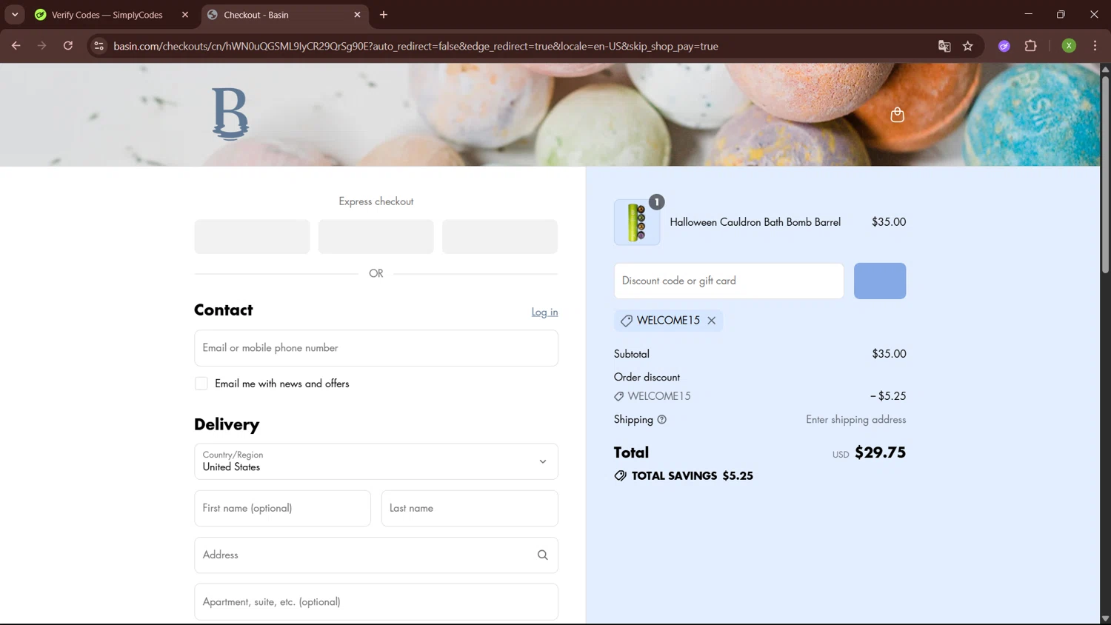Click the Contact heading

tap(224, 310)
